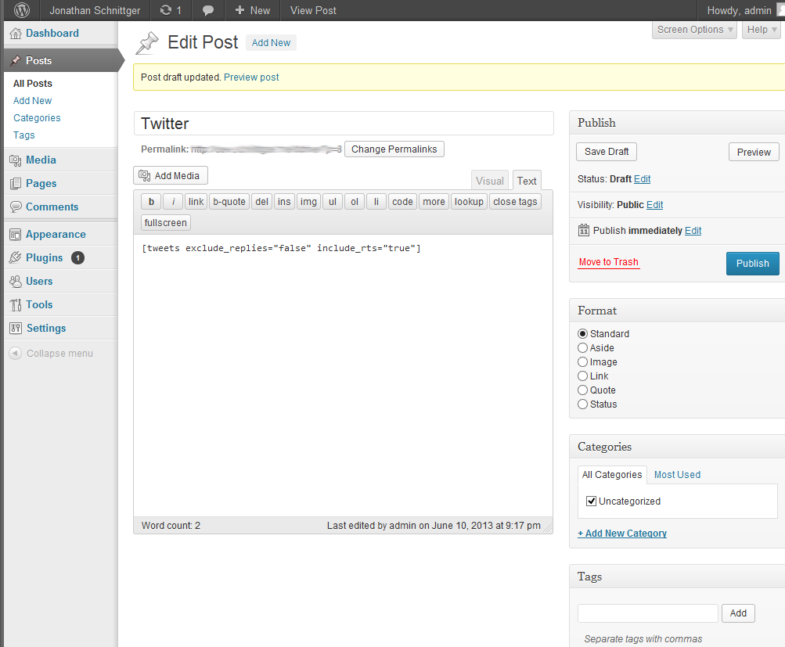Click the Pages sidebar icon
Viewport: 785px width, 647px height.
16,184
